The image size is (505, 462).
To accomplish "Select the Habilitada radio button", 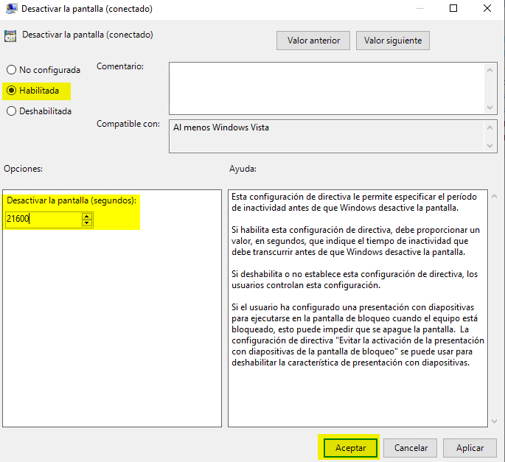I will point(11,91).
